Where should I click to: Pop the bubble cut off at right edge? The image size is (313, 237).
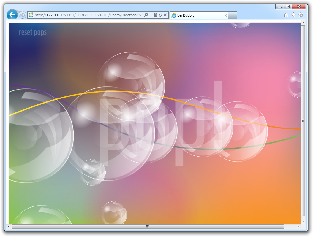click(x=294, y=84)
